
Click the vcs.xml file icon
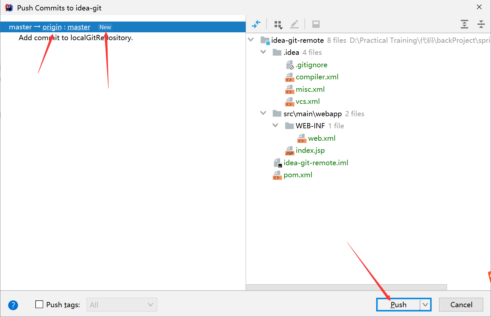tap(289, 102)
